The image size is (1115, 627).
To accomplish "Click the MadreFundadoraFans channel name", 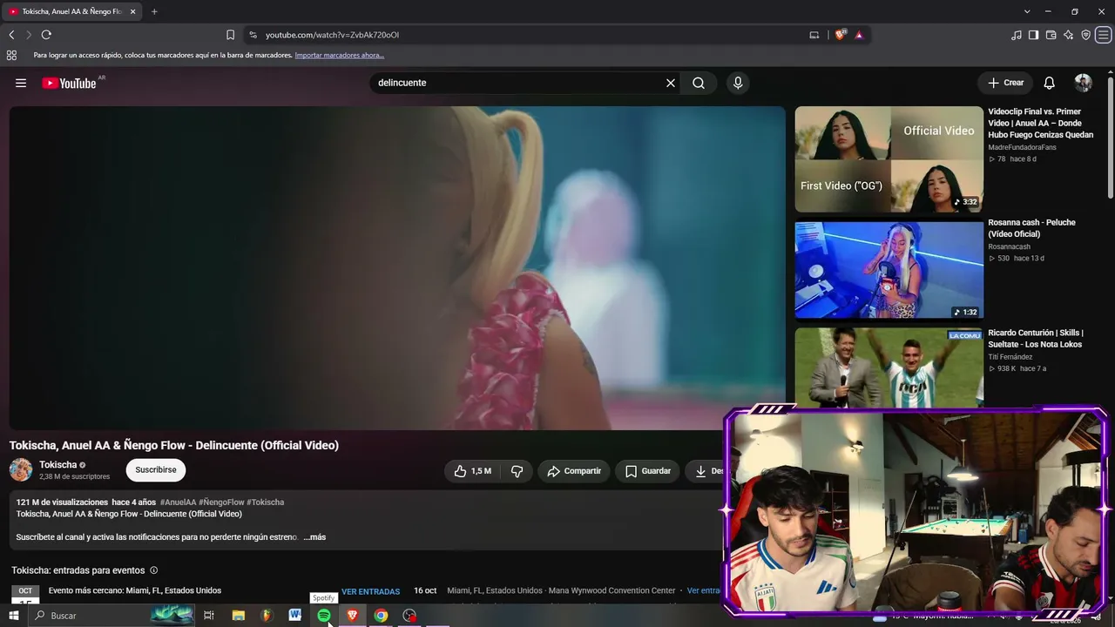I will 1022,147.
